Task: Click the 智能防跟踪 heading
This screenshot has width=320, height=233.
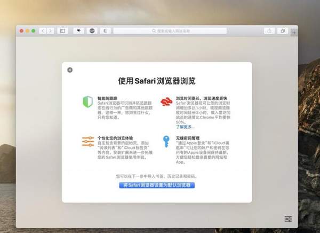Action: (x=107, y=98)
